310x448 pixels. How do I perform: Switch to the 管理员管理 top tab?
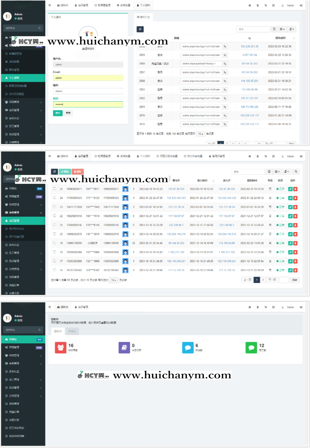pos(217,156)
